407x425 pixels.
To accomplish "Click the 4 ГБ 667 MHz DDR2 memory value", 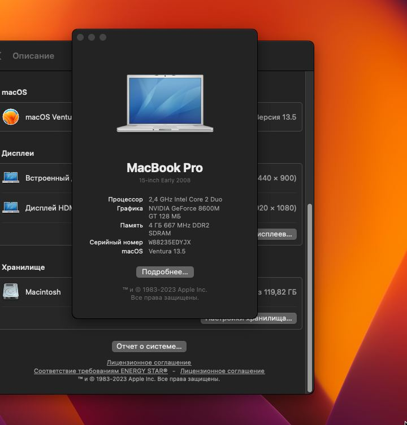I will tap(179, 229).
